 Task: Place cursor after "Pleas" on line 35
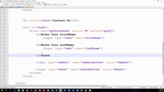click(x=50, y=55)
